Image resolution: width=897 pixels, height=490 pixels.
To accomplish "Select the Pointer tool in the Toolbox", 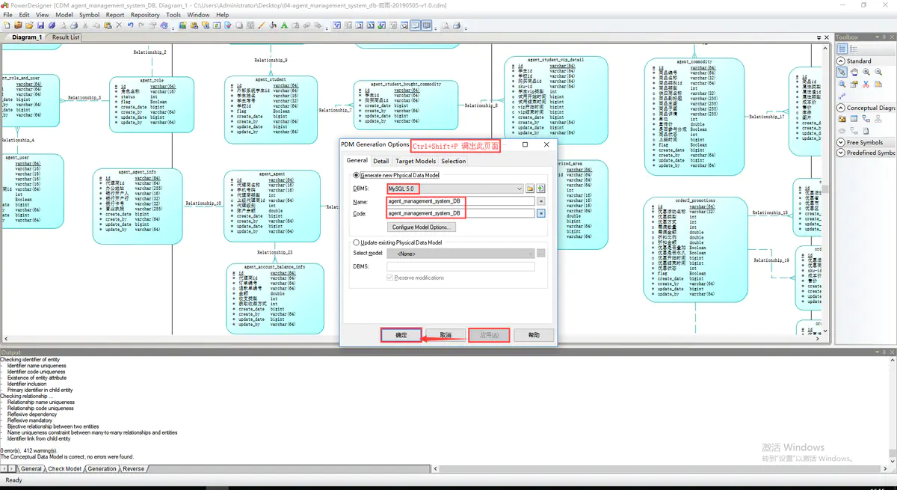I will [x=842, y=72].
